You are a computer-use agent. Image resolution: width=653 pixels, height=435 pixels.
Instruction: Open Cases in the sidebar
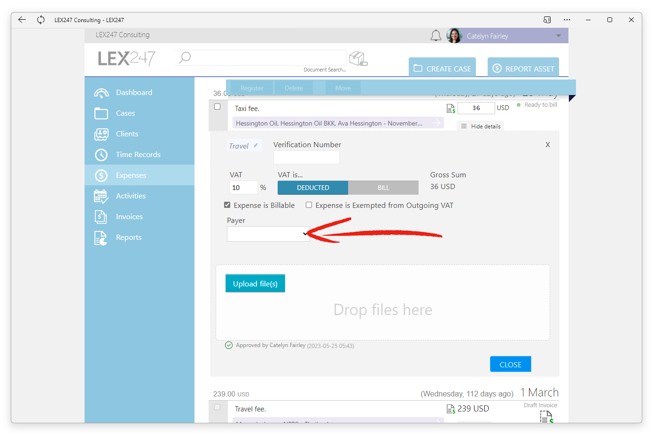[139, 113]
